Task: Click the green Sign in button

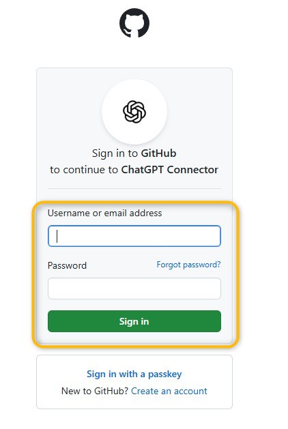Action: tap(134, 321)
